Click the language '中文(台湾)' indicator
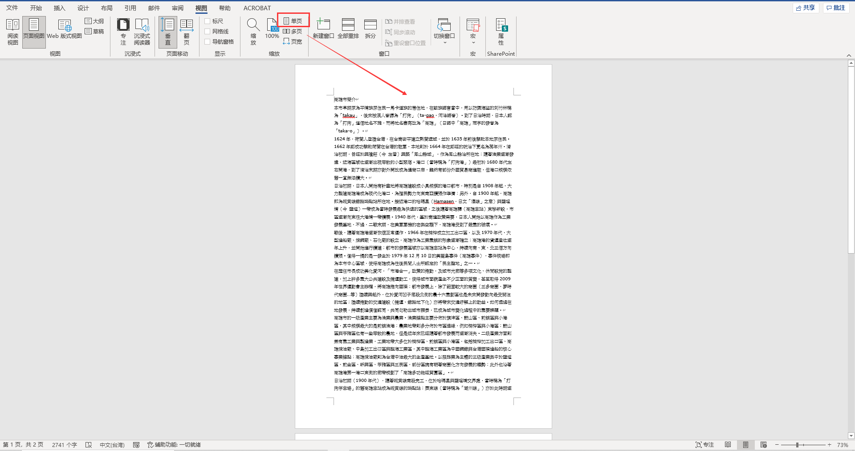 tap(112, 445)
